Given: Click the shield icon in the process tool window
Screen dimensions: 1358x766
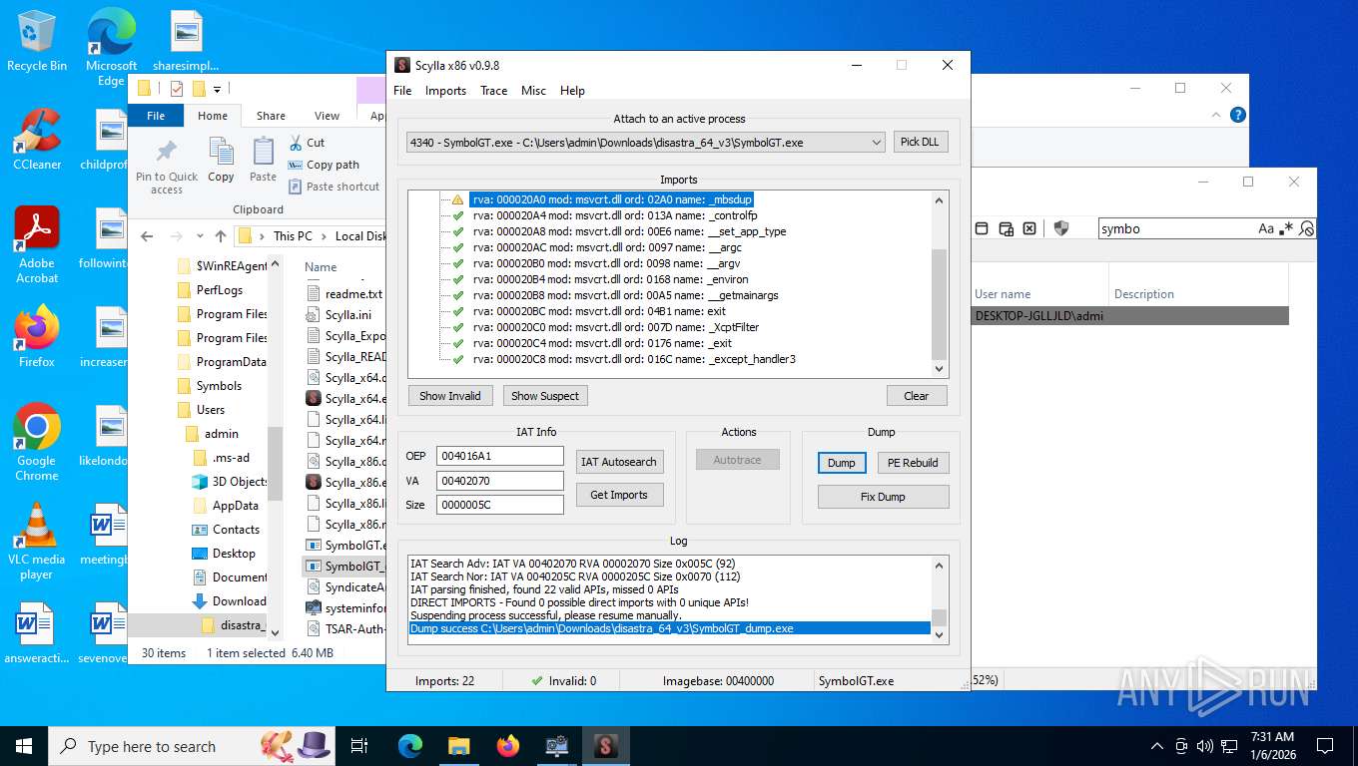Looking at the screenshot, I should pyautogui.click(x=1061, y=228).
